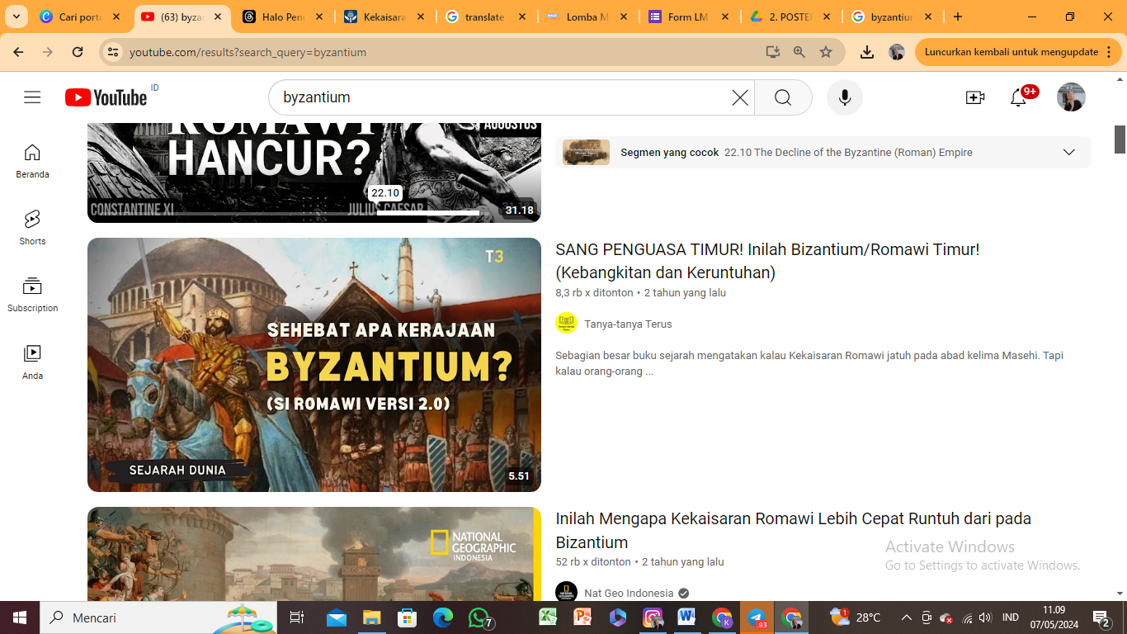Clear the search box text with X
This screenshot has width=1127, height=634.
tap(740, 97)
